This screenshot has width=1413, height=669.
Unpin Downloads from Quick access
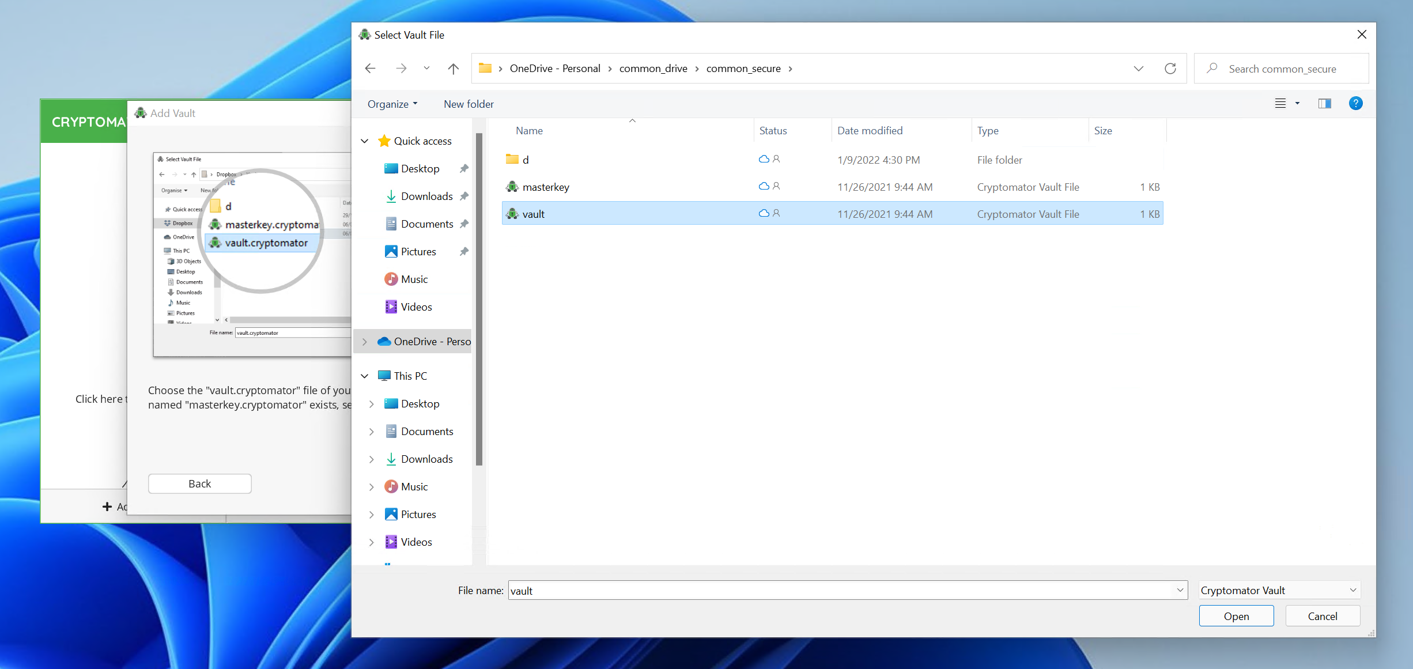point(464,196)
